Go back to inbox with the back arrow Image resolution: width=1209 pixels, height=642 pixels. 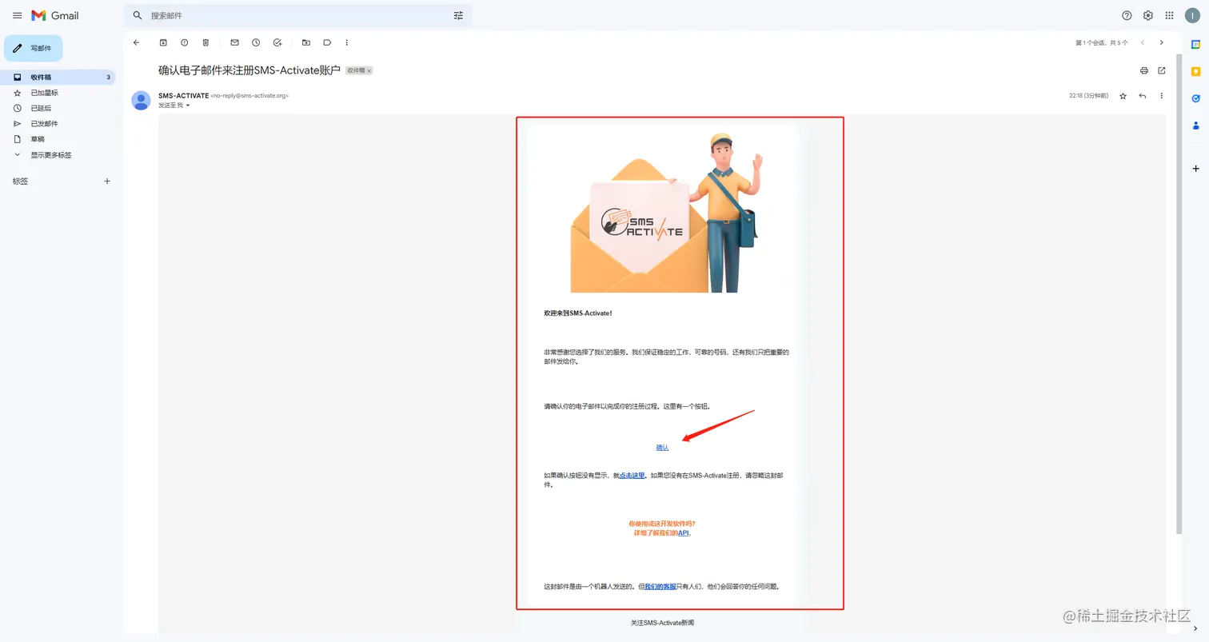tap(136, 42)
